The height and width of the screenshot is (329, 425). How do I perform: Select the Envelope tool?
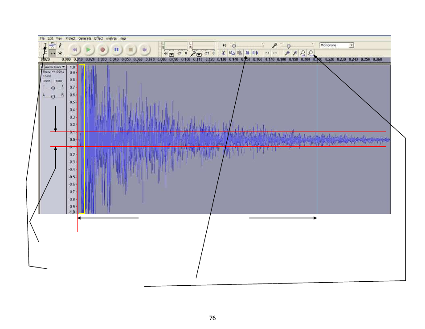[52, 45]
